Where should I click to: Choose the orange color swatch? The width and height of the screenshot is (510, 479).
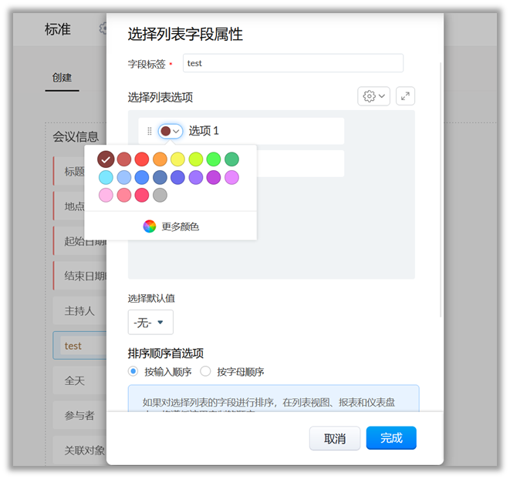[x=160, y=159]
